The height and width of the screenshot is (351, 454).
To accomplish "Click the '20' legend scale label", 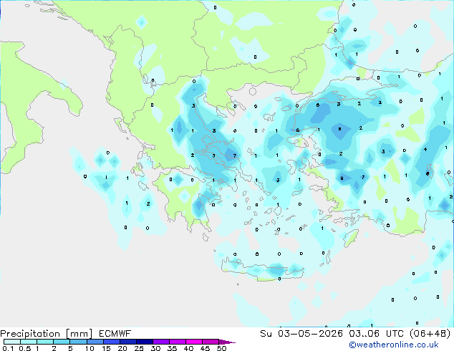I will [x=122, y=348].
